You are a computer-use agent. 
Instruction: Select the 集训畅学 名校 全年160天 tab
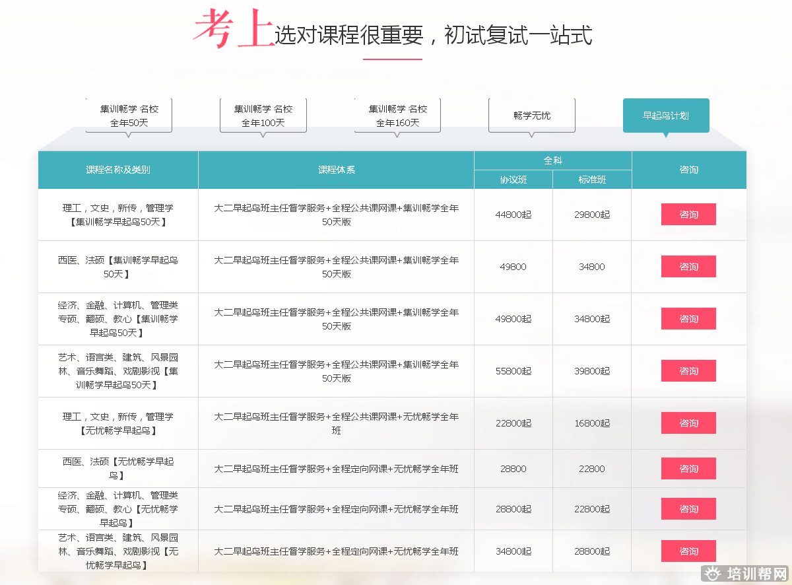[397, 116]
